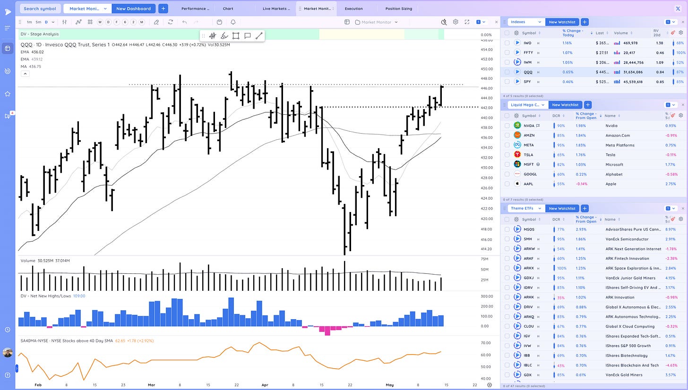Screen dimensions: 688x390
Task: Open chart settings gear icon
Action: 456,22
